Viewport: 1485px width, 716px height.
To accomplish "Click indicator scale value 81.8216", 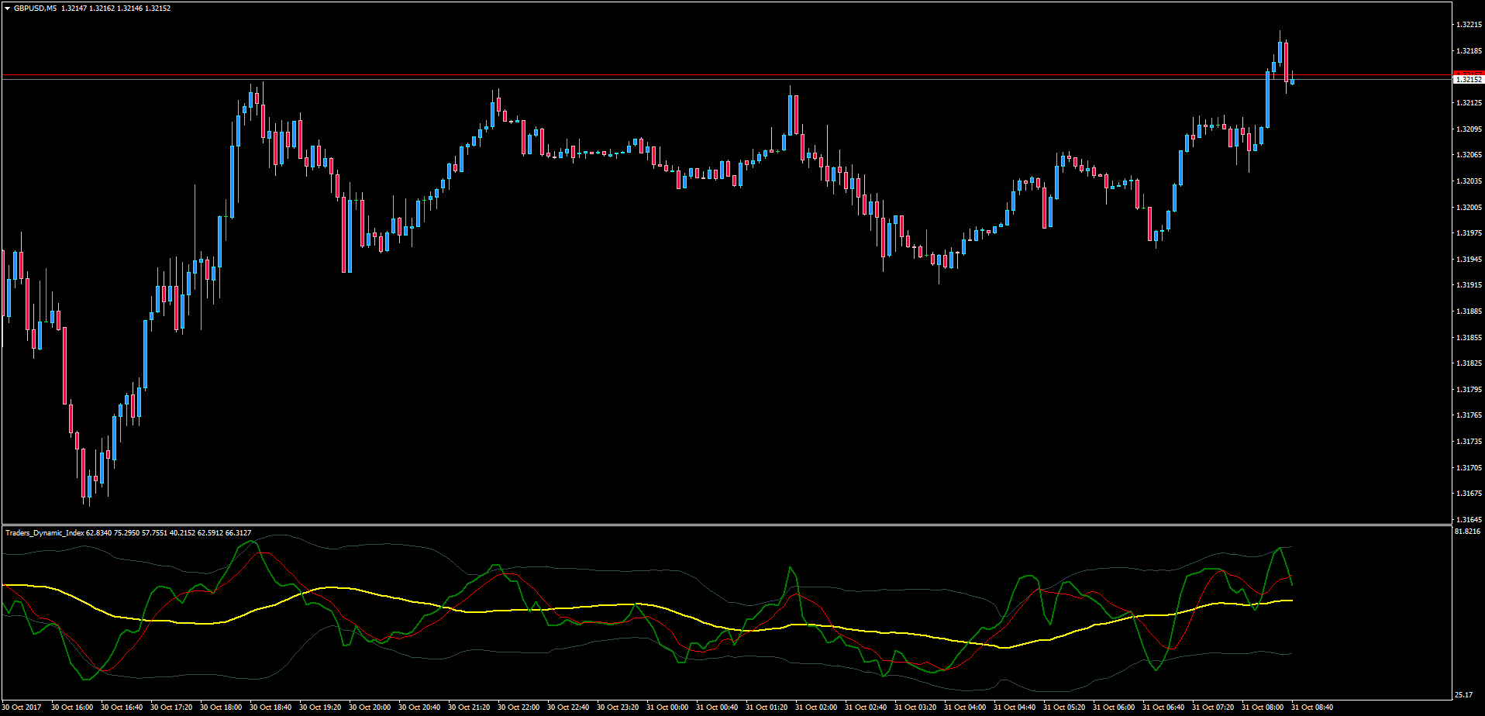I will point(1468,532).
